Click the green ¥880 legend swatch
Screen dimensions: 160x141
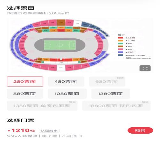click(120, 44)
